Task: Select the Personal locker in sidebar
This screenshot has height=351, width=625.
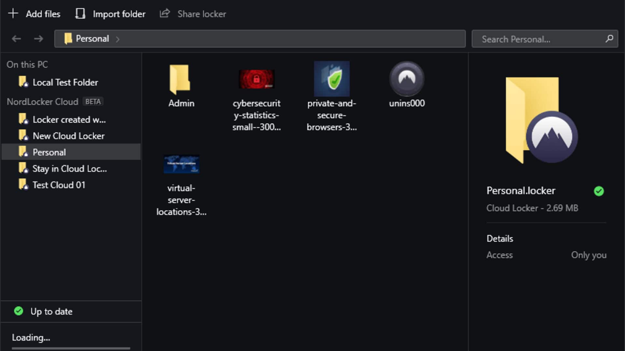Action: (x=71, y=152)
